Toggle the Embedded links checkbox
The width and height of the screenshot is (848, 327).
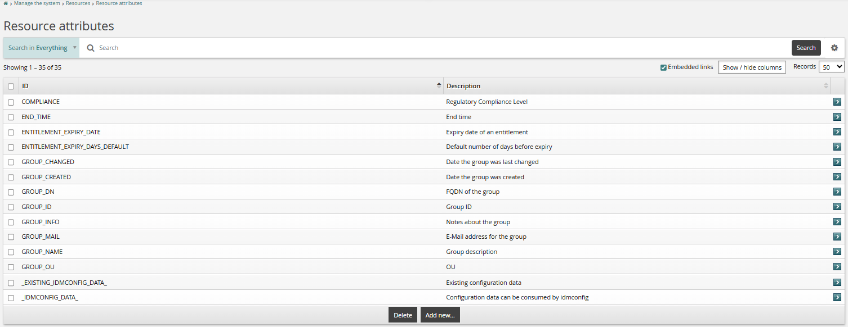663,67
